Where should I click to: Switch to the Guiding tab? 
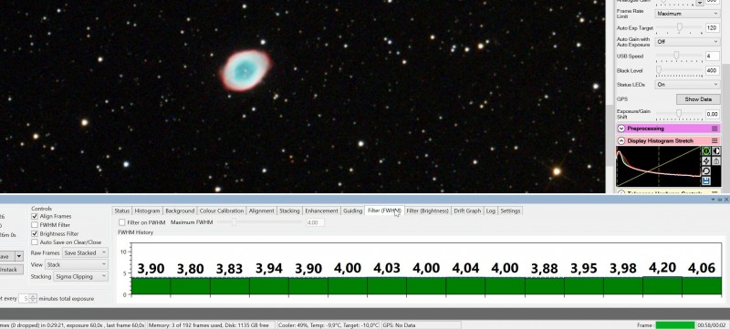(x=353, y=211)
